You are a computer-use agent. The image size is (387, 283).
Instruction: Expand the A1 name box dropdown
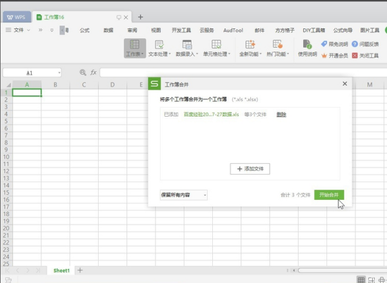pyautogui.click(x=59, y=73)
